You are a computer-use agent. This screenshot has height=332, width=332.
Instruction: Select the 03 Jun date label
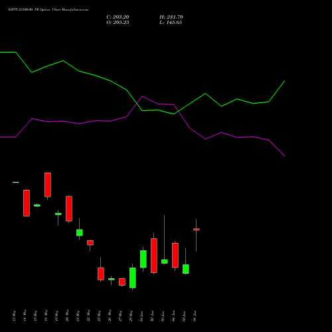pos(163,316)
